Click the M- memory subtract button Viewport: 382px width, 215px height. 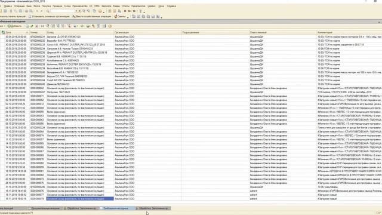tap(134, 11)
